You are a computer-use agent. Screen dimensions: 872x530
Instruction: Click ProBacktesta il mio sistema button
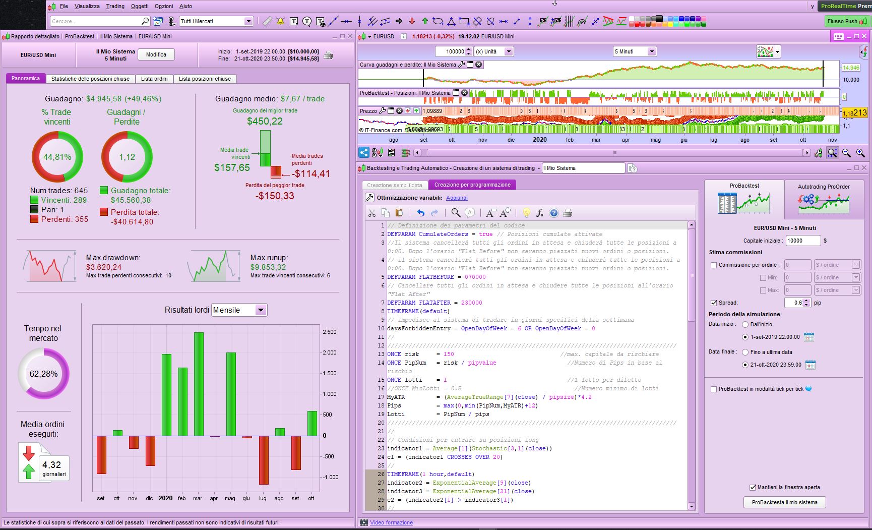coord(785,502)
